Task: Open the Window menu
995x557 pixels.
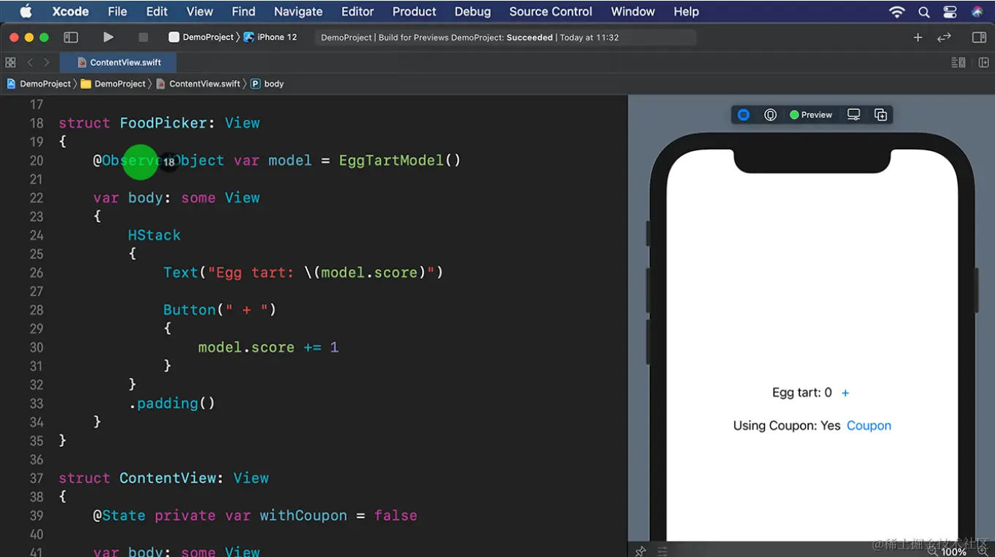Action: coord(633,11)
